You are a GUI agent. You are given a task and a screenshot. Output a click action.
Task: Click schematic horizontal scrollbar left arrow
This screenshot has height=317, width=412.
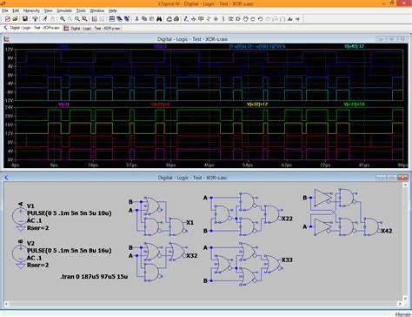pos(6,304)
